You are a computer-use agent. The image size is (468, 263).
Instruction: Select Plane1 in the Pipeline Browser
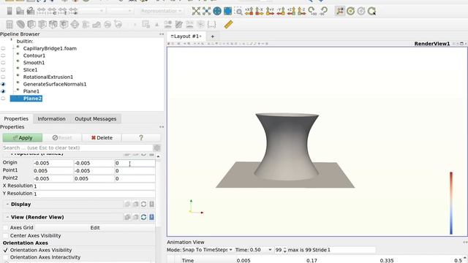point(31,91)
